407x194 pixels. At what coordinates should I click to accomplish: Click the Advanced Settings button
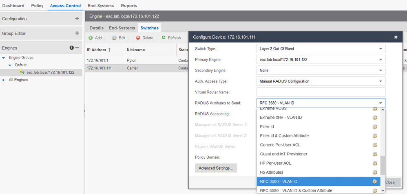point(216,168)
